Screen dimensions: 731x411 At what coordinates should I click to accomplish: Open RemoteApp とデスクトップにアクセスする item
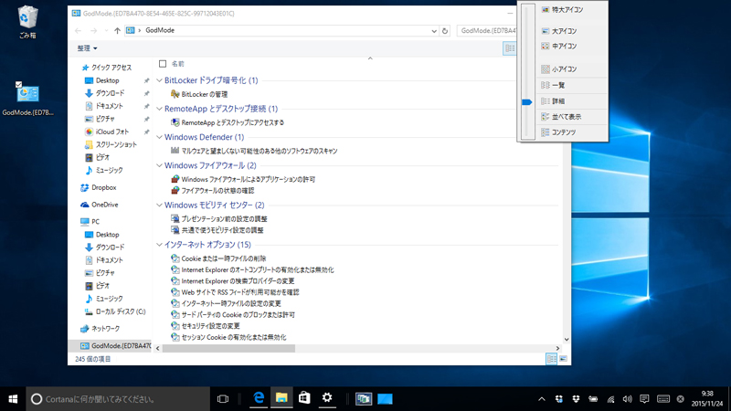[232, 122]
